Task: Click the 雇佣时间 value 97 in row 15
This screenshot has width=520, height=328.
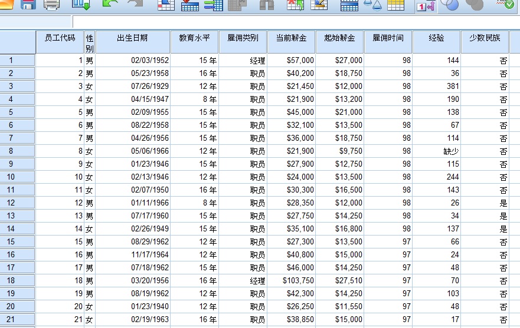Action: tap(388, 241)
